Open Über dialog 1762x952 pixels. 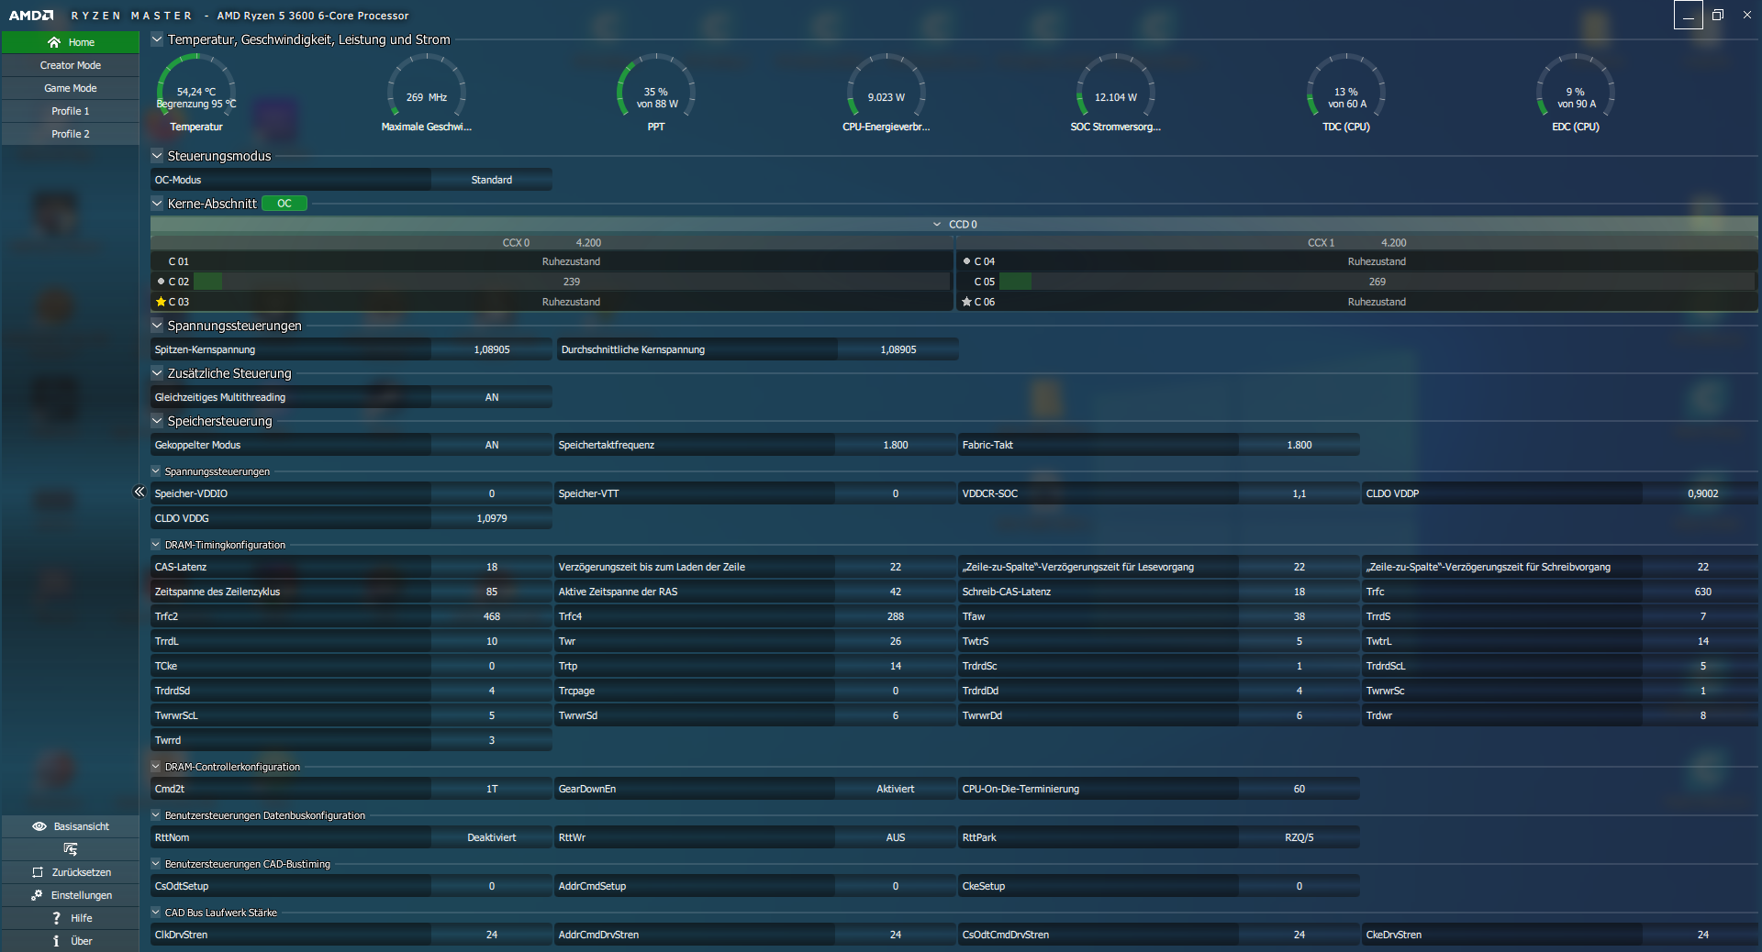[x=71, y=941]
